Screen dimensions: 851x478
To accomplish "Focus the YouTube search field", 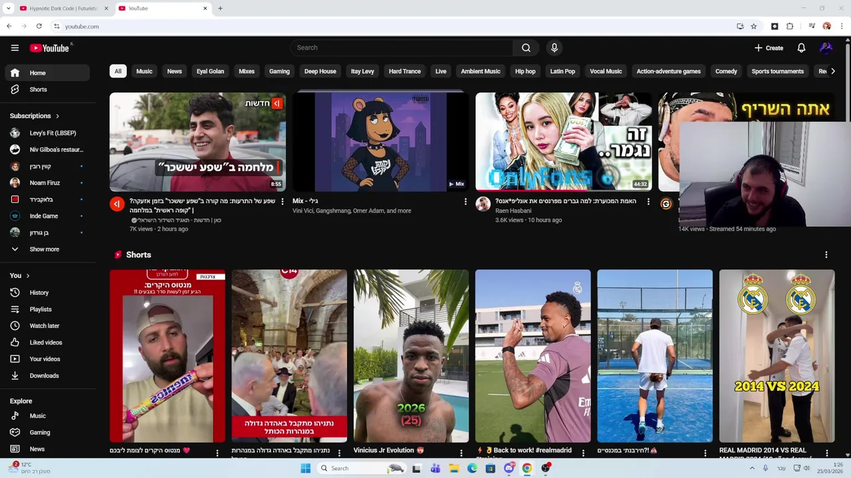I will click(x=401, y=48).
